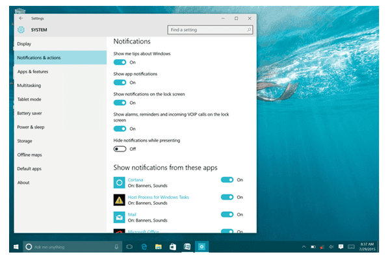The width and height of the screenshot is (390, 258).
Task: Click the taskbar icon left of Settings
Action: pyautogui.click(x=187, y=247)
